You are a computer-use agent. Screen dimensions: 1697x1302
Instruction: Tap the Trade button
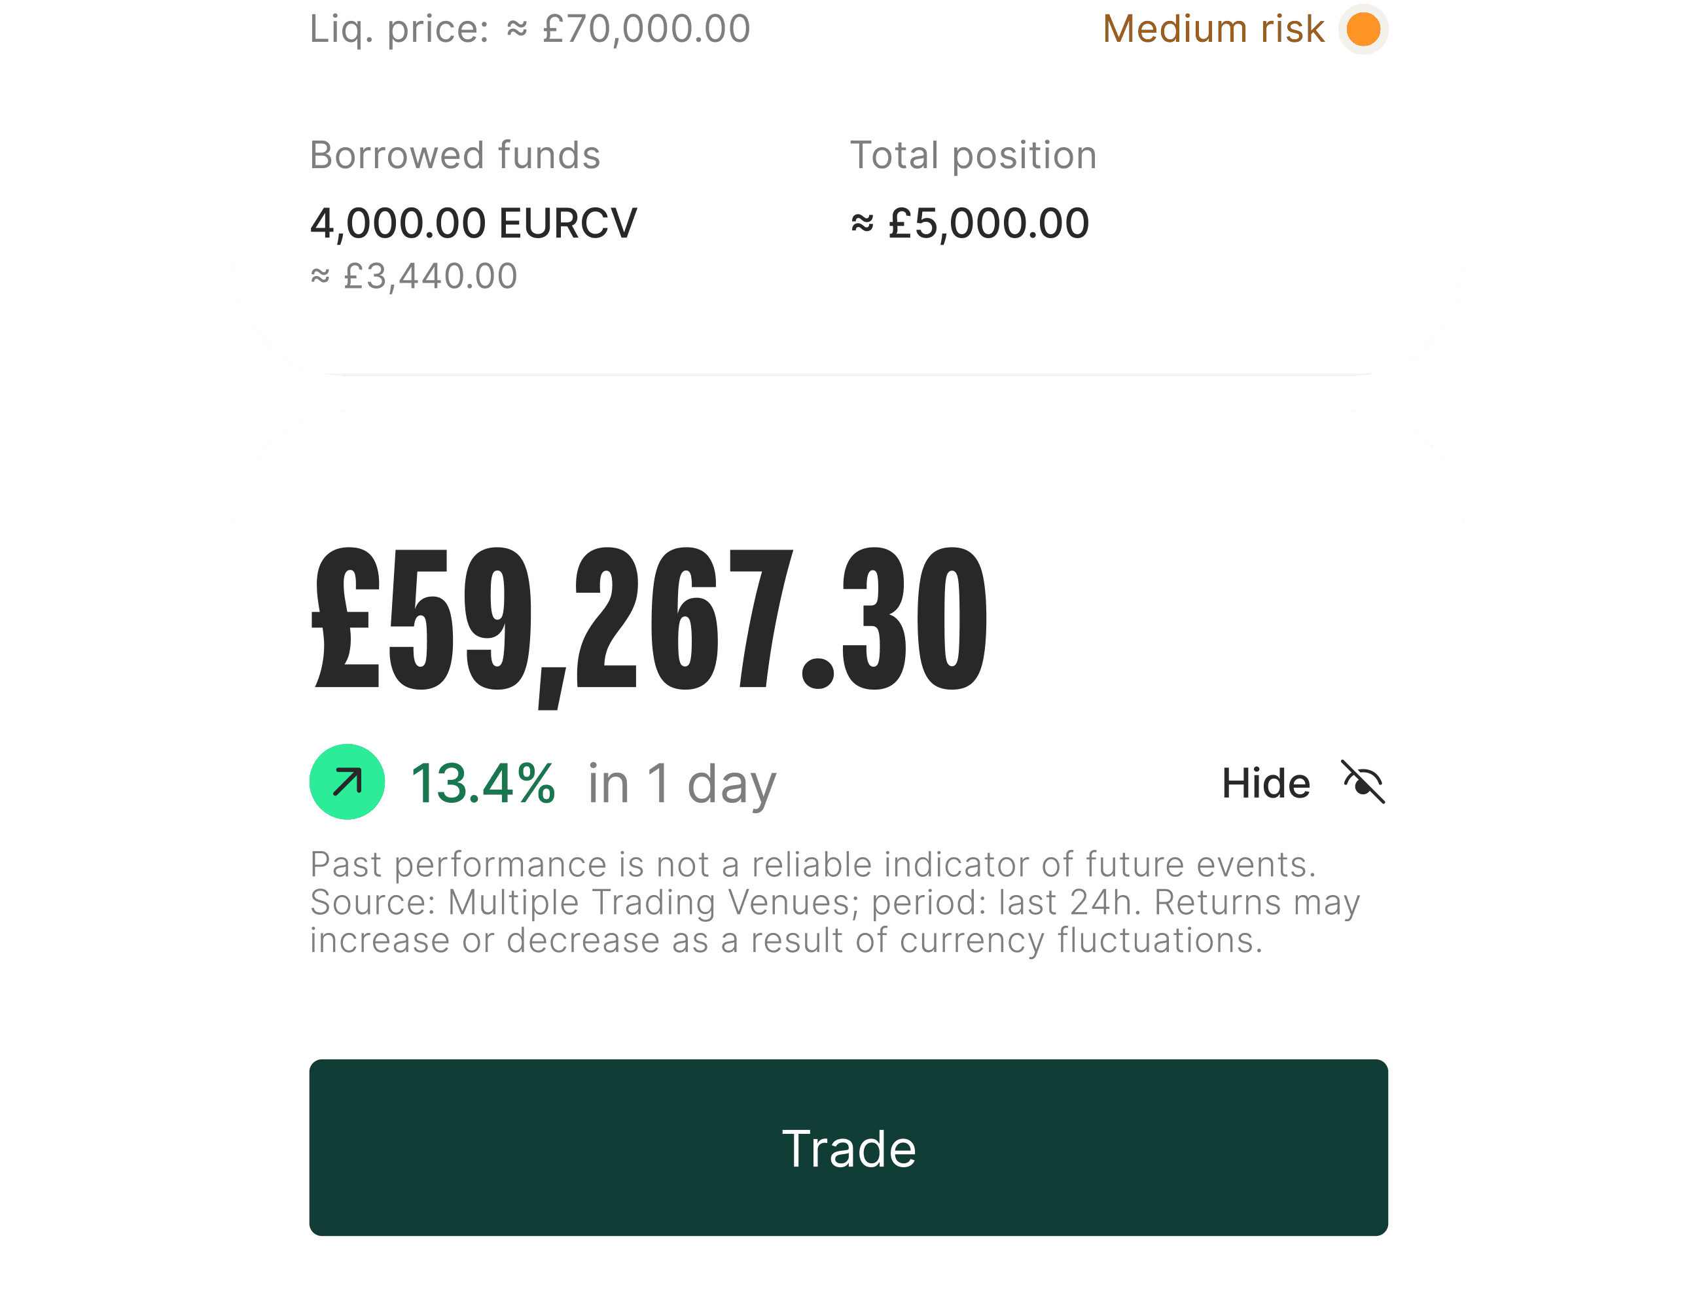848,1147
